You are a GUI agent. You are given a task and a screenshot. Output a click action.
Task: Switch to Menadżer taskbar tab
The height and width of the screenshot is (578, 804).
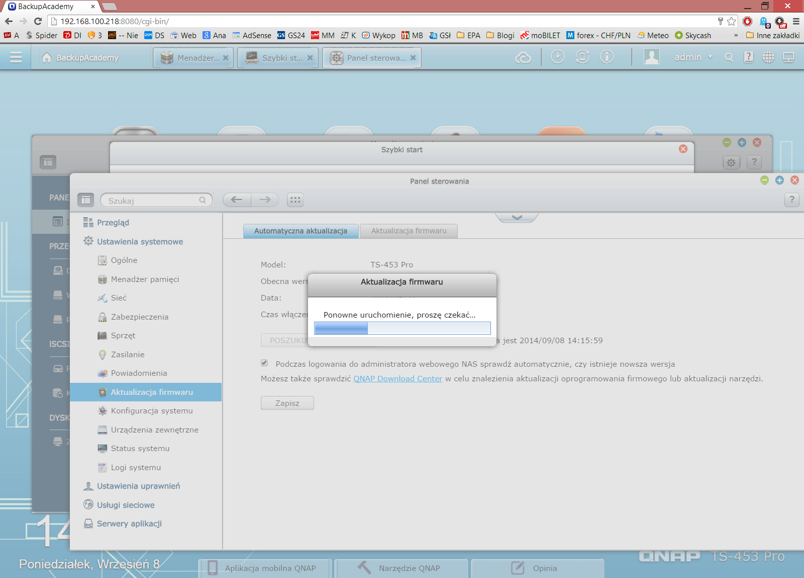pyautogui.click(x=193, y=58)
